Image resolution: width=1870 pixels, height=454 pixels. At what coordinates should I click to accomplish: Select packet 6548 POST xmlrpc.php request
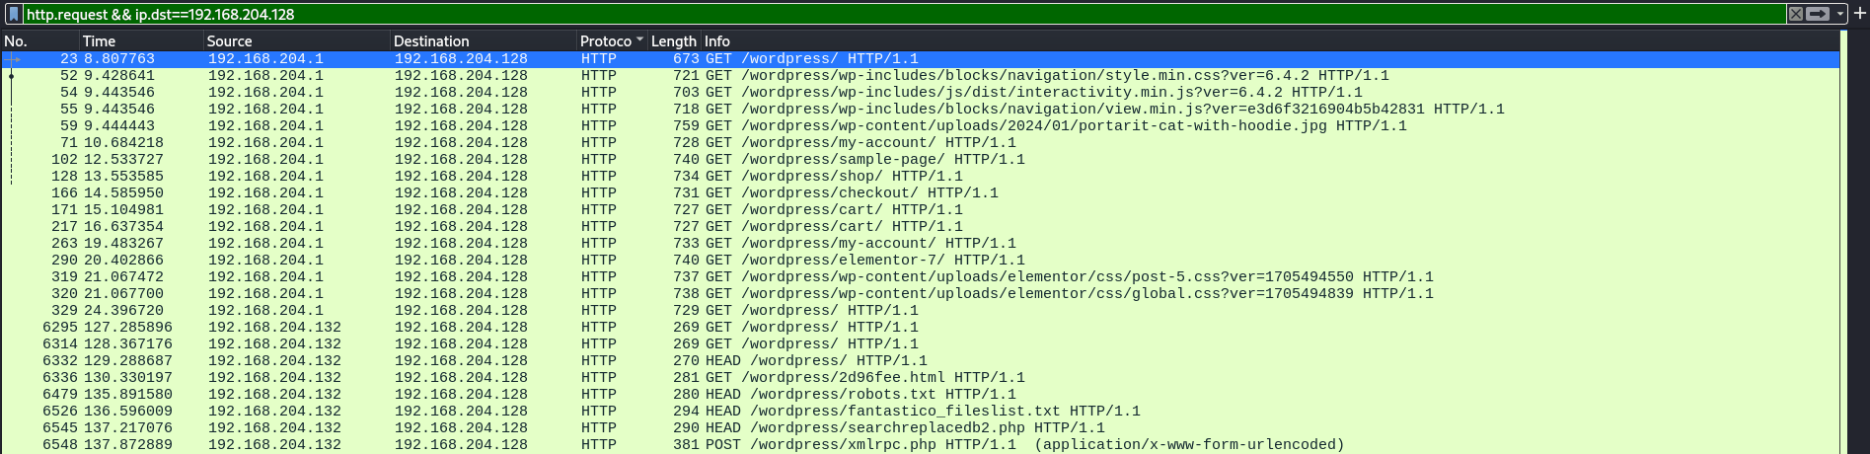click(x=888, y=444)
